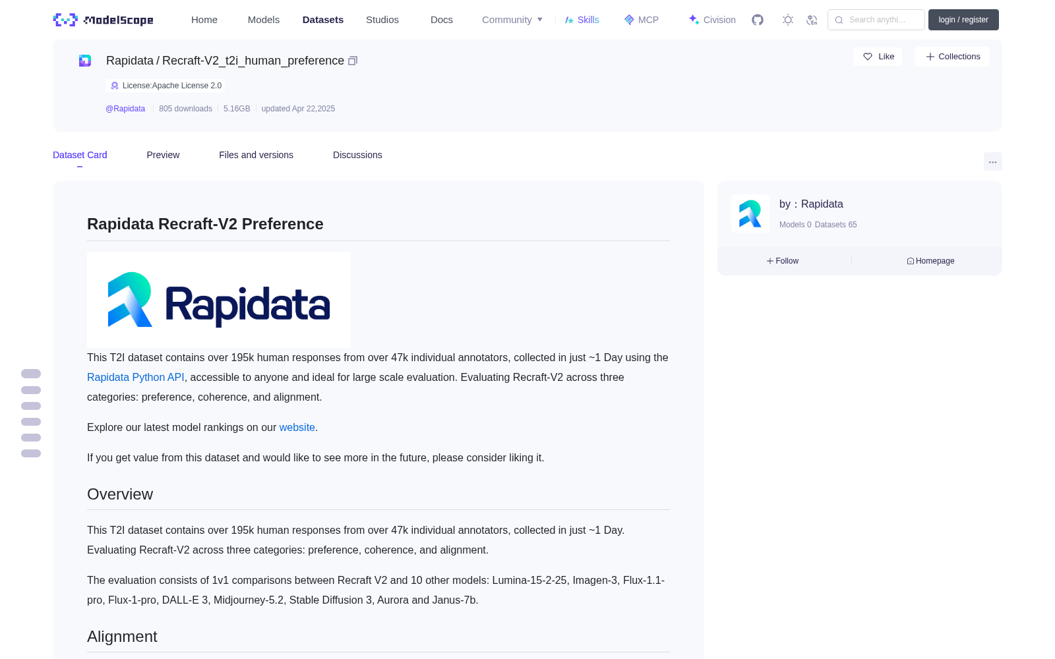The width and height of the screenshot is (1055, 659).
Task: Open the Datasets page
Action: (323, 20)
